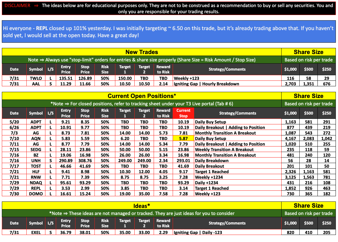Click the red Current Stop column header
This screenshot has width=338, height=242.
coord(183,113)
